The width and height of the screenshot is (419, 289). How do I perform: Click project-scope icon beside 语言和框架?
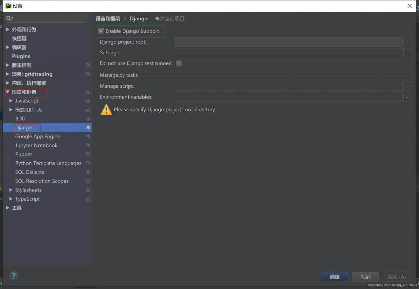tap(87, 92)
